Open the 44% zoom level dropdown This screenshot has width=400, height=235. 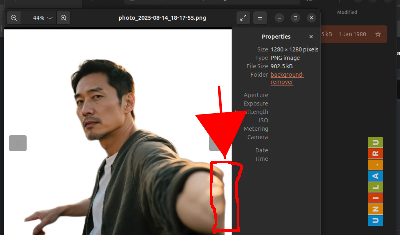(43, 18)
